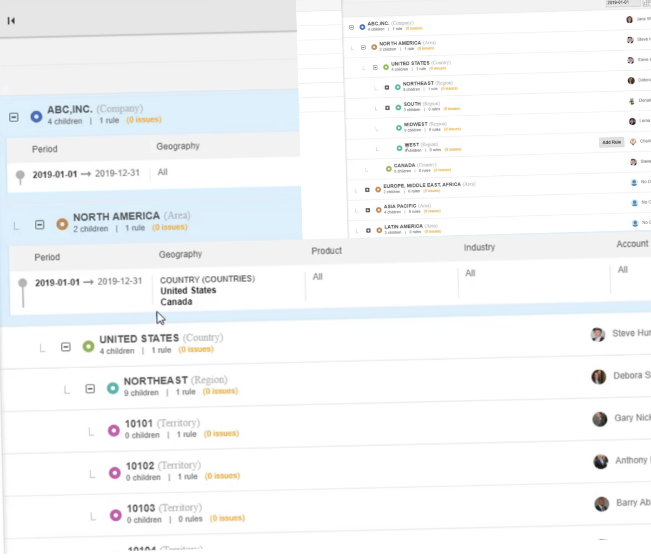The width and height of the screenshot is (651, 558).
Task: Collapse NORTH AMERICA in the enlarged view
Action: pos(40,225)
